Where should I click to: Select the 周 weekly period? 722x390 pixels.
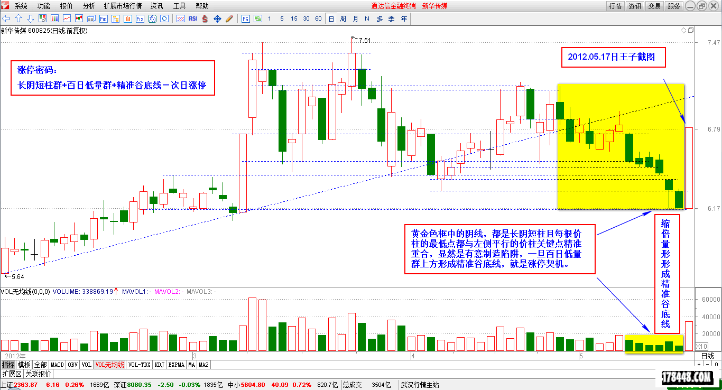click(343, 18)
